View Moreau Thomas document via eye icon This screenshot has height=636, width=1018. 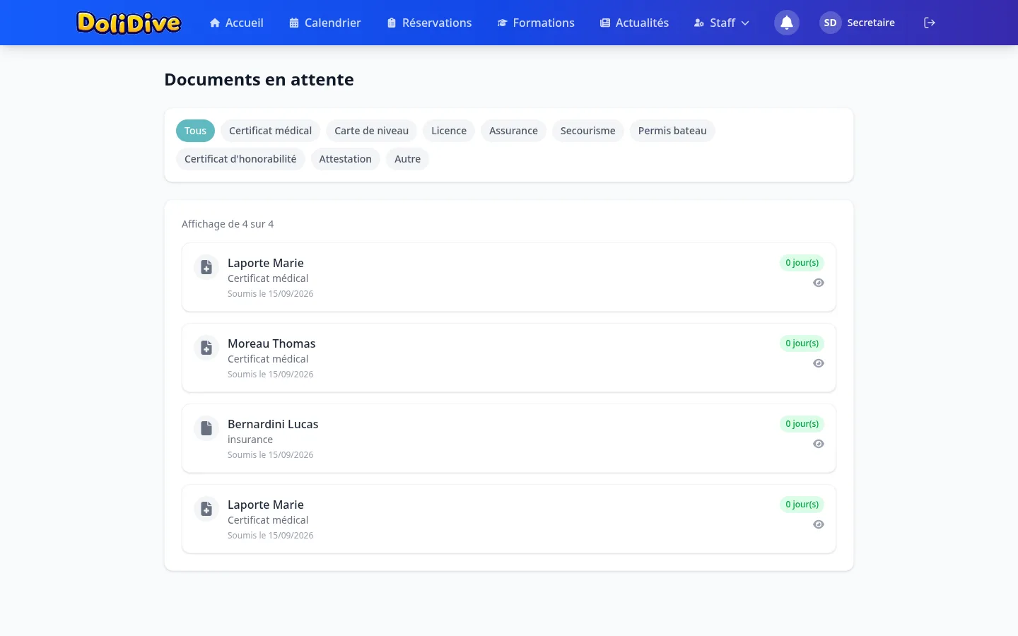pos(819,363)
